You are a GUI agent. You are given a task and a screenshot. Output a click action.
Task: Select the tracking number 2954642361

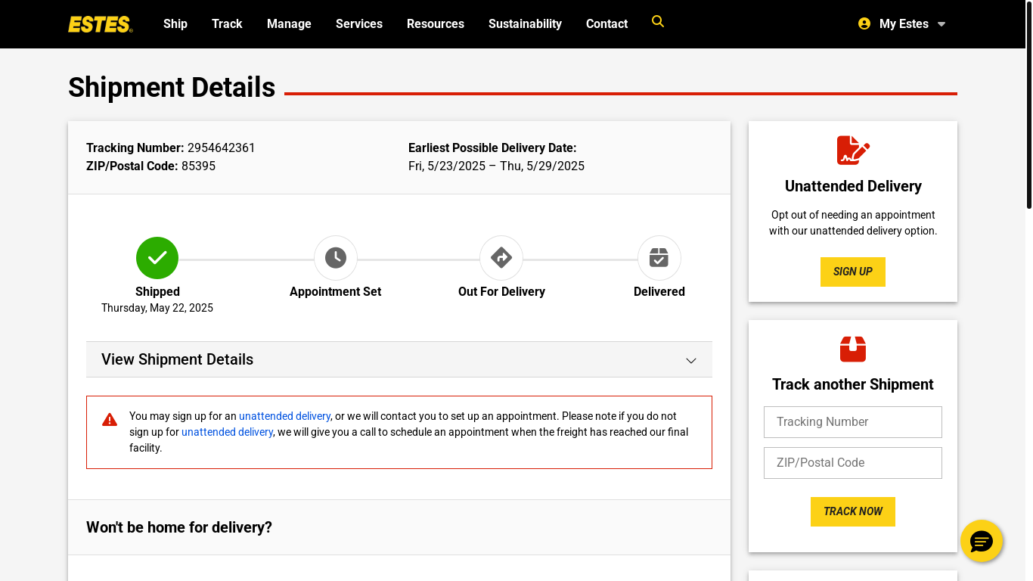tap(222, 148)
